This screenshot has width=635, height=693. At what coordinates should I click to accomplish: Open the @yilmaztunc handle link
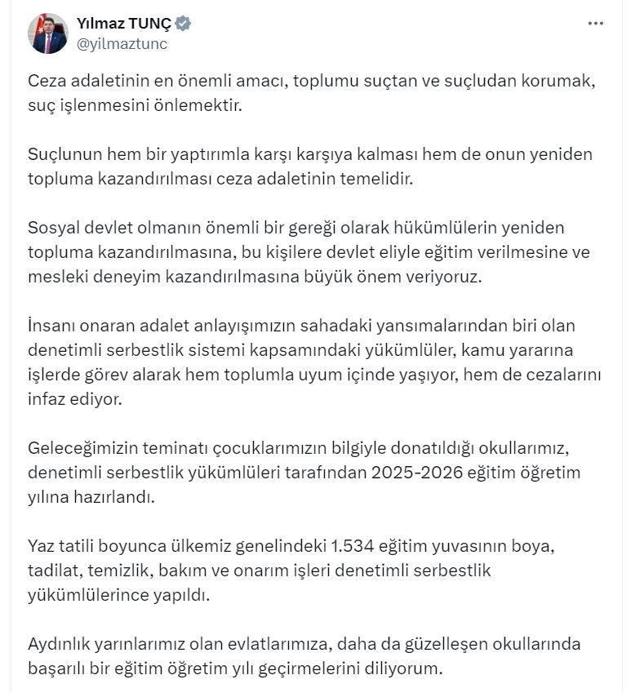pyautogui.click(x=122, y=44)
